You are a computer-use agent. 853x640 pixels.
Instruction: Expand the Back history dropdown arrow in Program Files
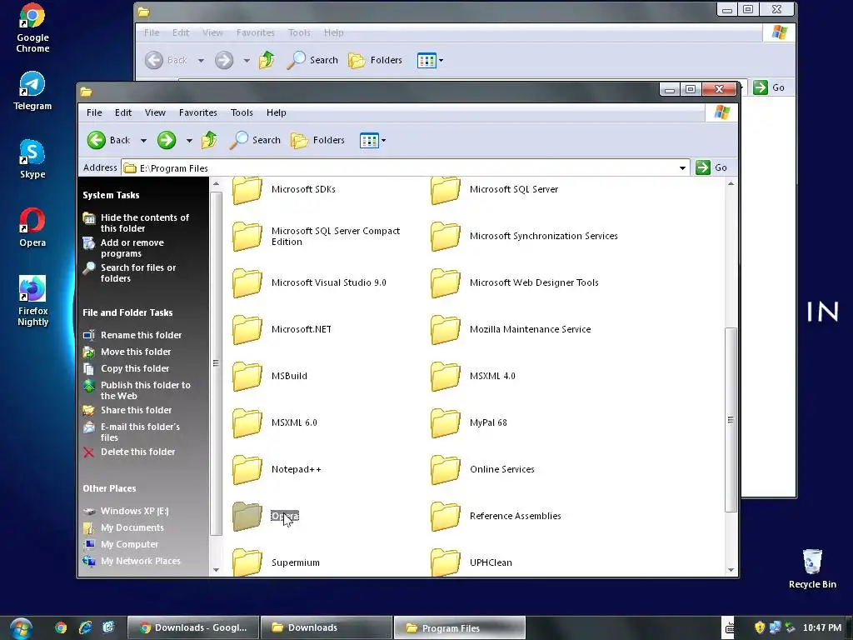[143, 140]
